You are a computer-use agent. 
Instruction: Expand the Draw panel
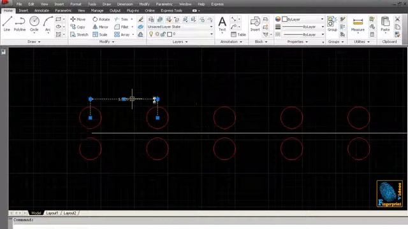[x=34, y=41]
